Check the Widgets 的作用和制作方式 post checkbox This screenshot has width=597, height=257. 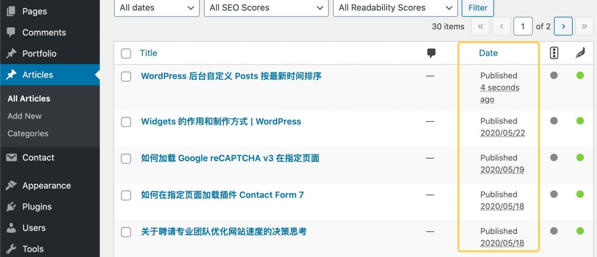[126, 122]
